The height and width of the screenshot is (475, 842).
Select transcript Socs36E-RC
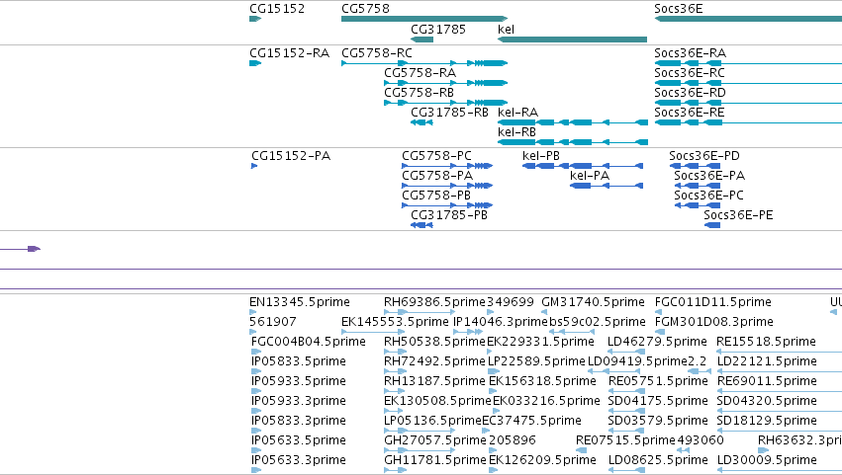(690, 73)
